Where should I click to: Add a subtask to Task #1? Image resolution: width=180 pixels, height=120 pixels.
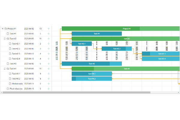48,34
